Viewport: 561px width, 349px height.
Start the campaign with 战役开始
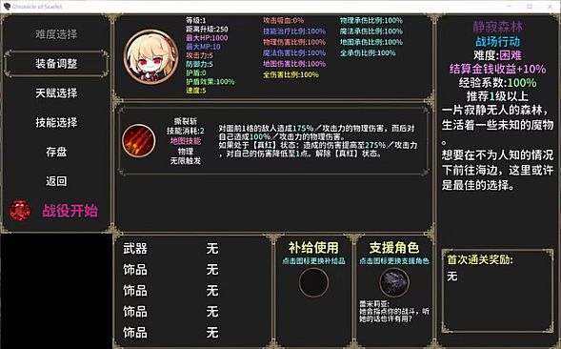coord(70,211)
